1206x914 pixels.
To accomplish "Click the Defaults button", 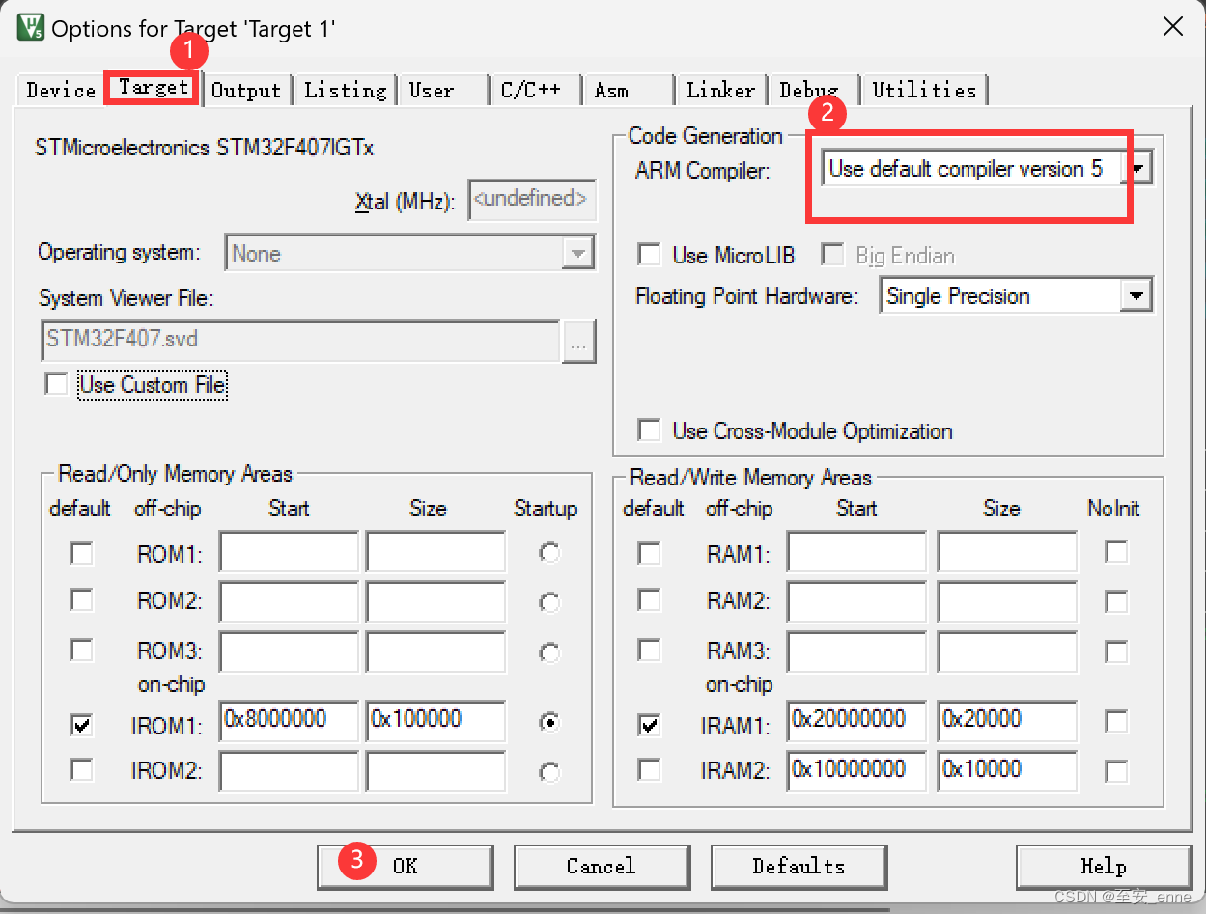I will point(799,866).
